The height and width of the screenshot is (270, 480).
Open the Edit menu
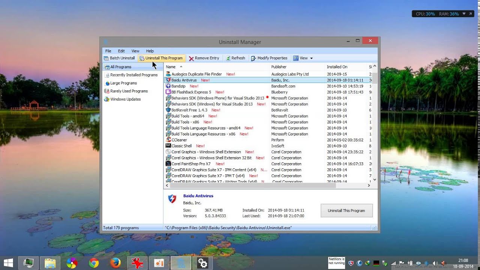(x=121, y=51)
